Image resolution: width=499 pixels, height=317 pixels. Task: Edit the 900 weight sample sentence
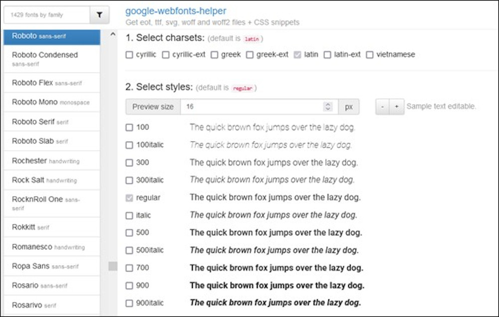277,286
